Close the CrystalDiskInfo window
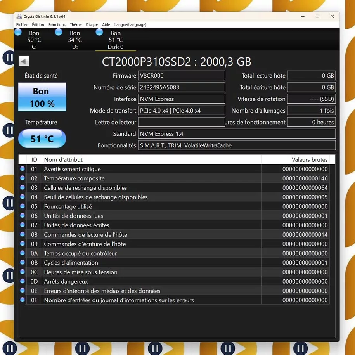Screen dimensions: 355x355 [332, 16]
